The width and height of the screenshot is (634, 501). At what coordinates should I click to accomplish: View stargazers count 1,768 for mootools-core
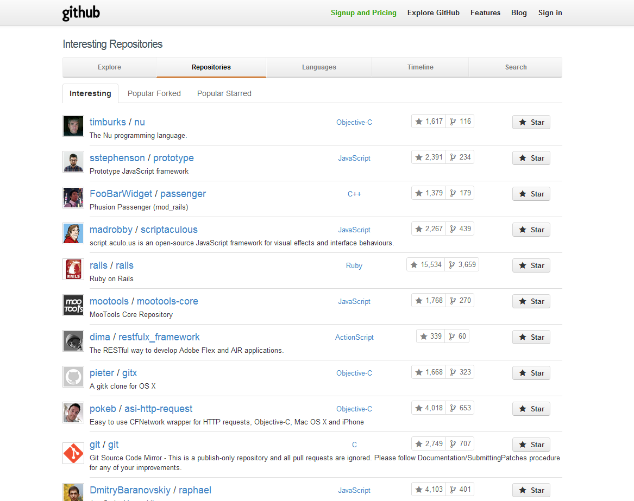tap(429, 301)
